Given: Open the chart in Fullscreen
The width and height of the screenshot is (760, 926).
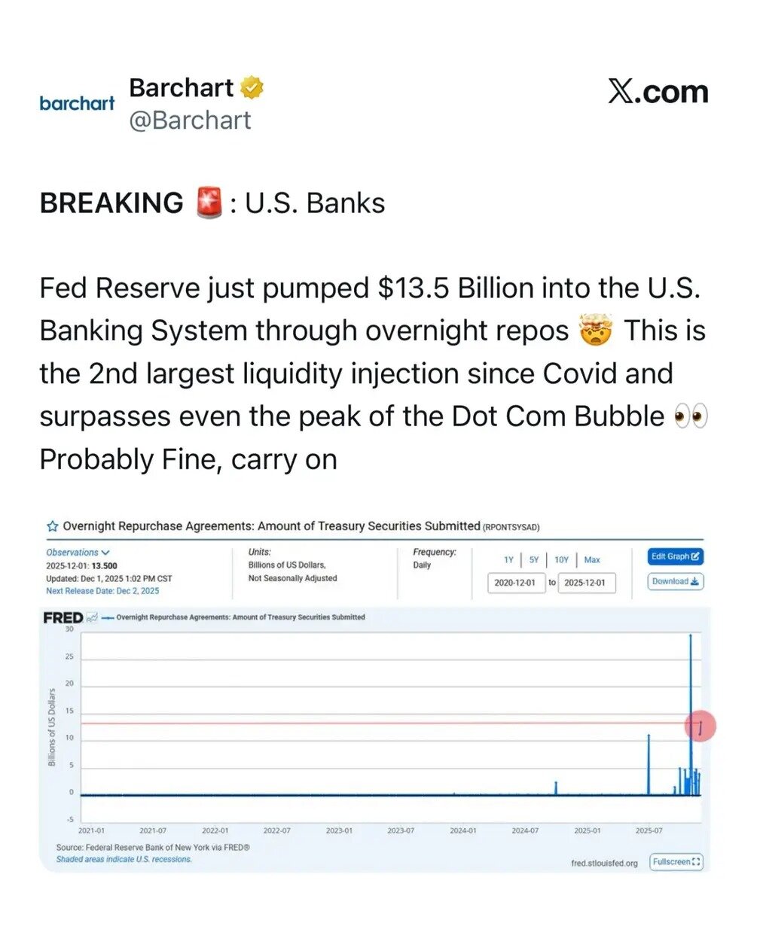Looking at the screenshot, I should pos(676,862).
